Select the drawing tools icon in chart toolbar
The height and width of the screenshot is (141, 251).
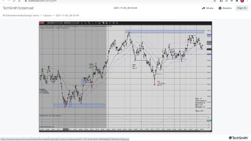[x=85, y=23]
